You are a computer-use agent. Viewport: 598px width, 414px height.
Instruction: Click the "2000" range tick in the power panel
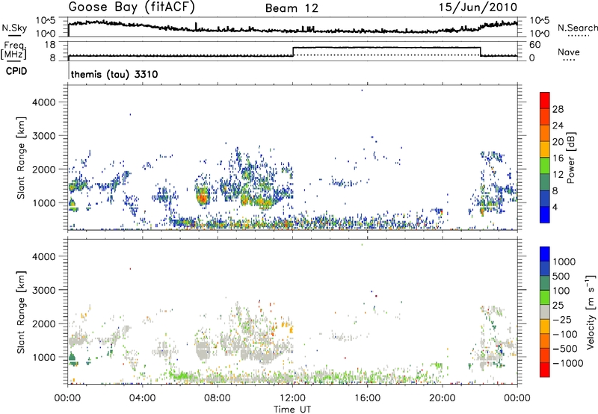[x=44, y=169]
